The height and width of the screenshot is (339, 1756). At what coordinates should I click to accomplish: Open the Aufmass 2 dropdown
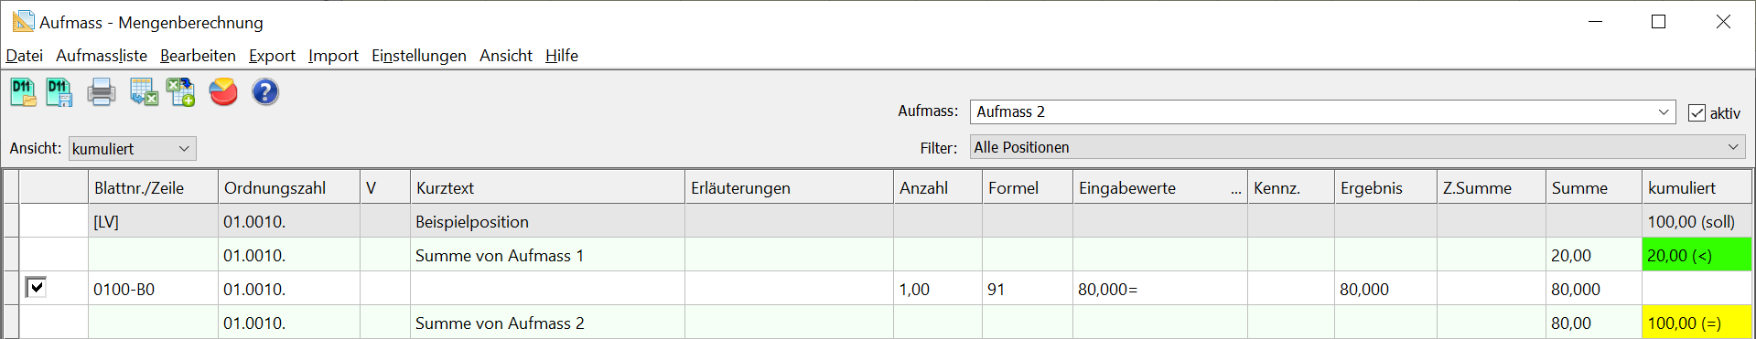point(1322,112)
